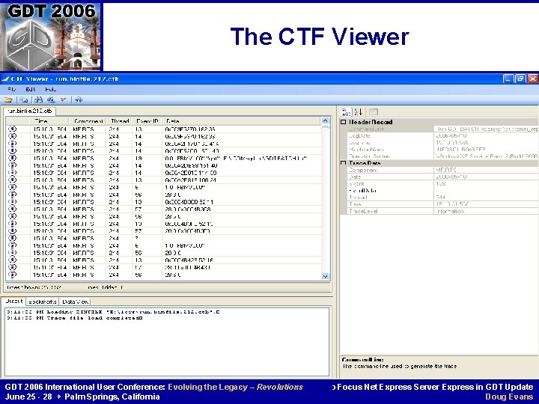Viewport: 539px width, 404px height.
Task: Switch to the Bookmarks tab
Action: point(43,302)
